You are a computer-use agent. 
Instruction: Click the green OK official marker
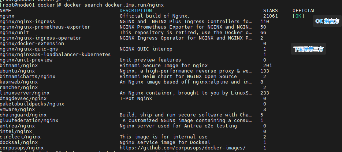pos(298,16)
